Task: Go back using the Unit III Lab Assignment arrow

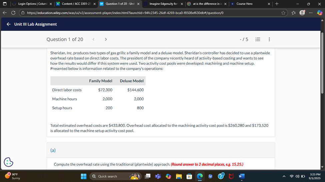Action: tap(8, 24)
